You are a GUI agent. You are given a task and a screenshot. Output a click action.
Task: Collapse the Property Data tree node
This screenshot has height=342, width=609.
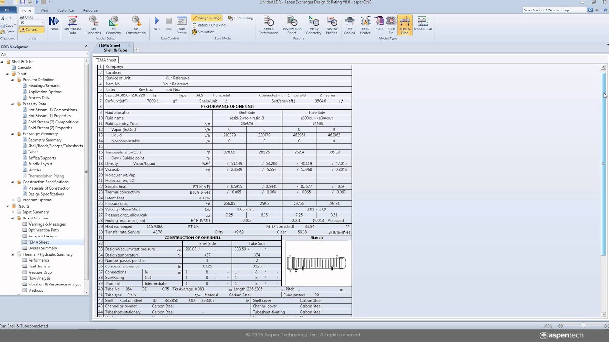tap(13, 104)
